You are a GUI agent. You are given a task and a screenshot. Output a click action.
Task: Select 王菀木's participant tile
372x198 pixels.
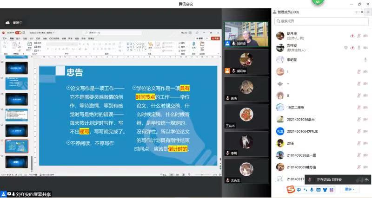click(246, 116)
